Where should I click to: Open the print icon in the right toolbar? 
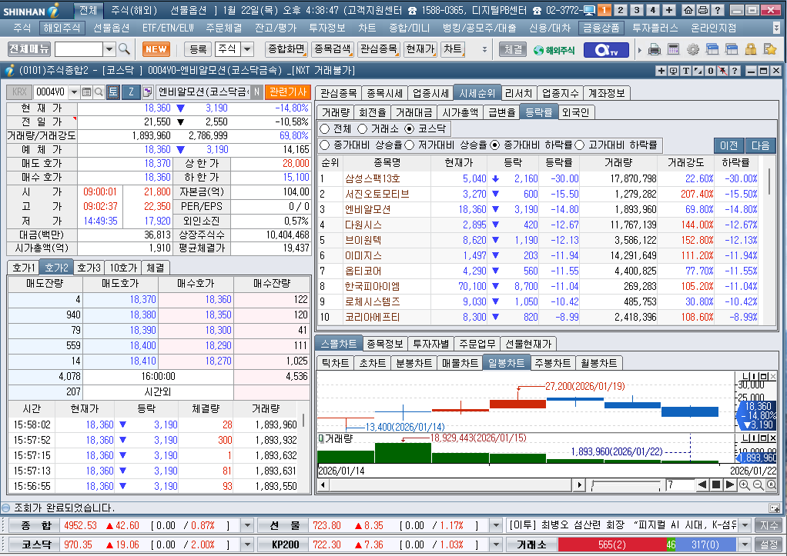(x=655, y=49)
